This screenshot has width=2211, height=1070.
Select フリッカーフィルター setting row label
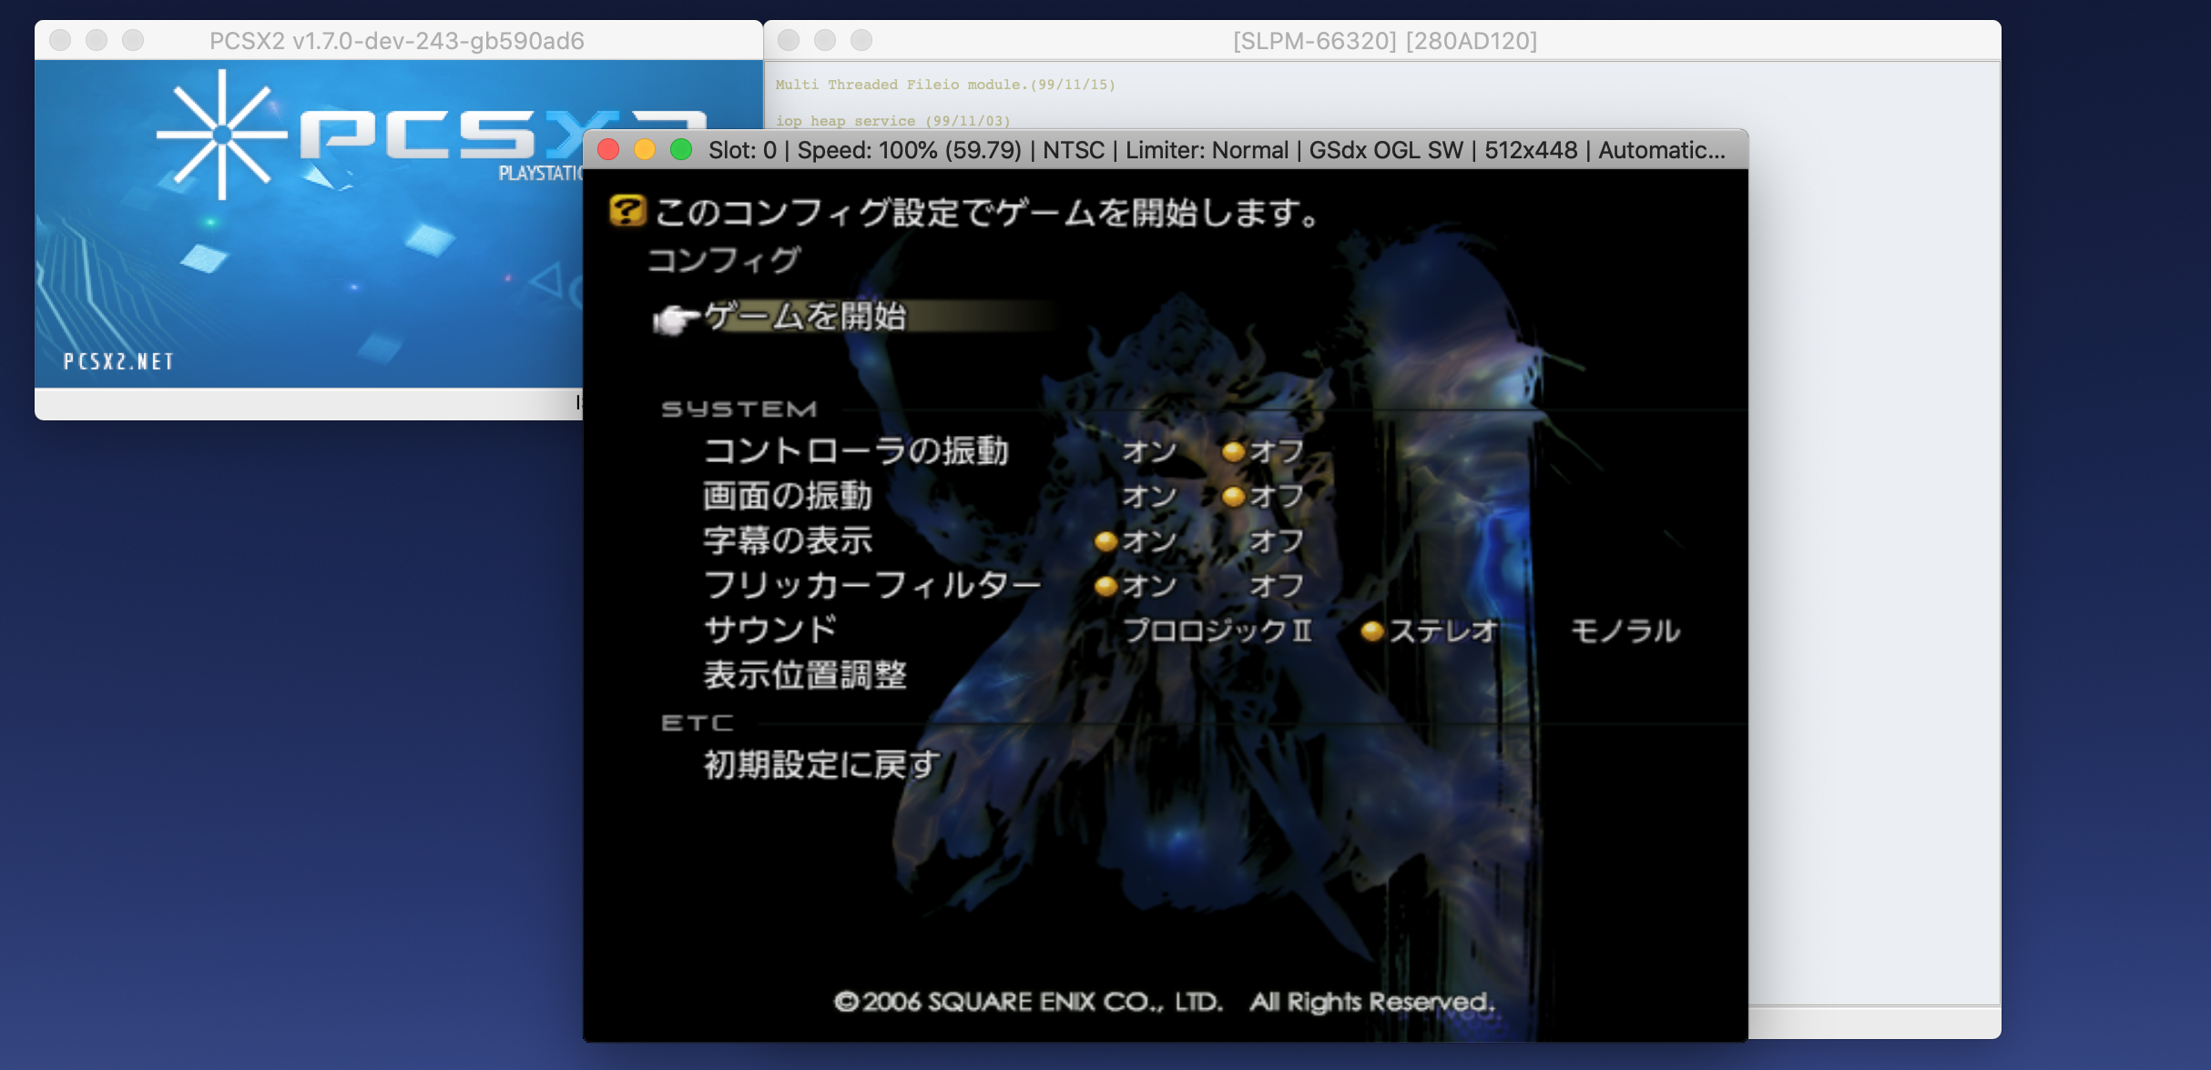(872, 585)
